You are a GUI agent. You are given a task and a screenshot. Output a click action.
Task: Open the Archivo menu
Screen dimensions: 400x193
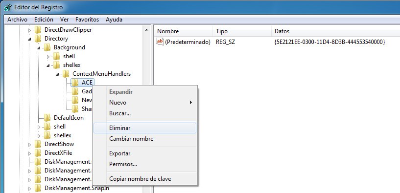(17, 20)
